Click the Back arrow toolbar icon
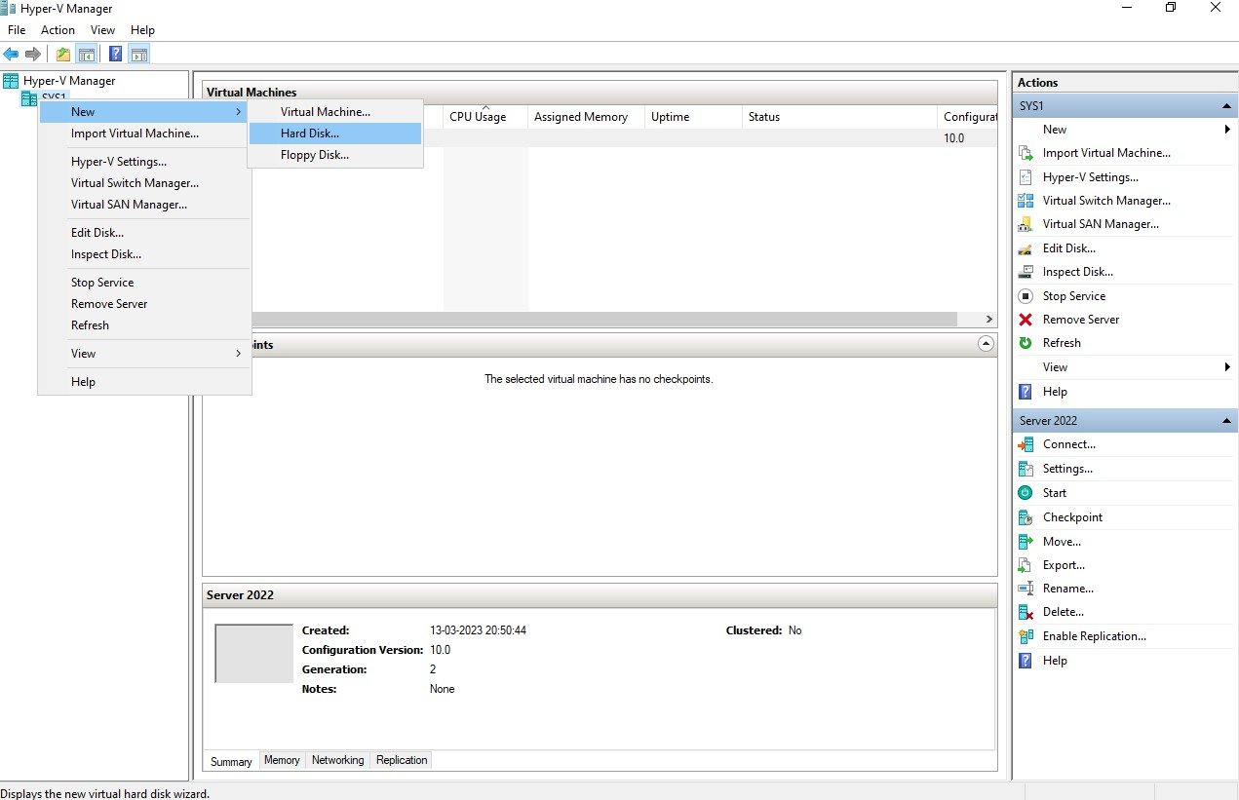The image size is (1239, 800). [12, 54]
